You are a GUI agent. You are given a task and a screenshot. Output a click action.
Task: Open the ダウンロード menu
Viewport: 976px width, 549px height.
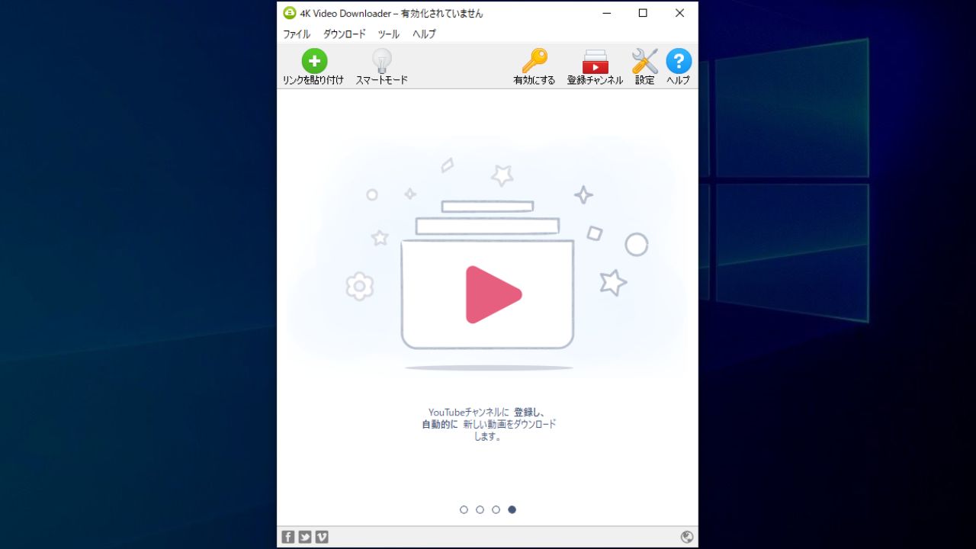point(345,34)
